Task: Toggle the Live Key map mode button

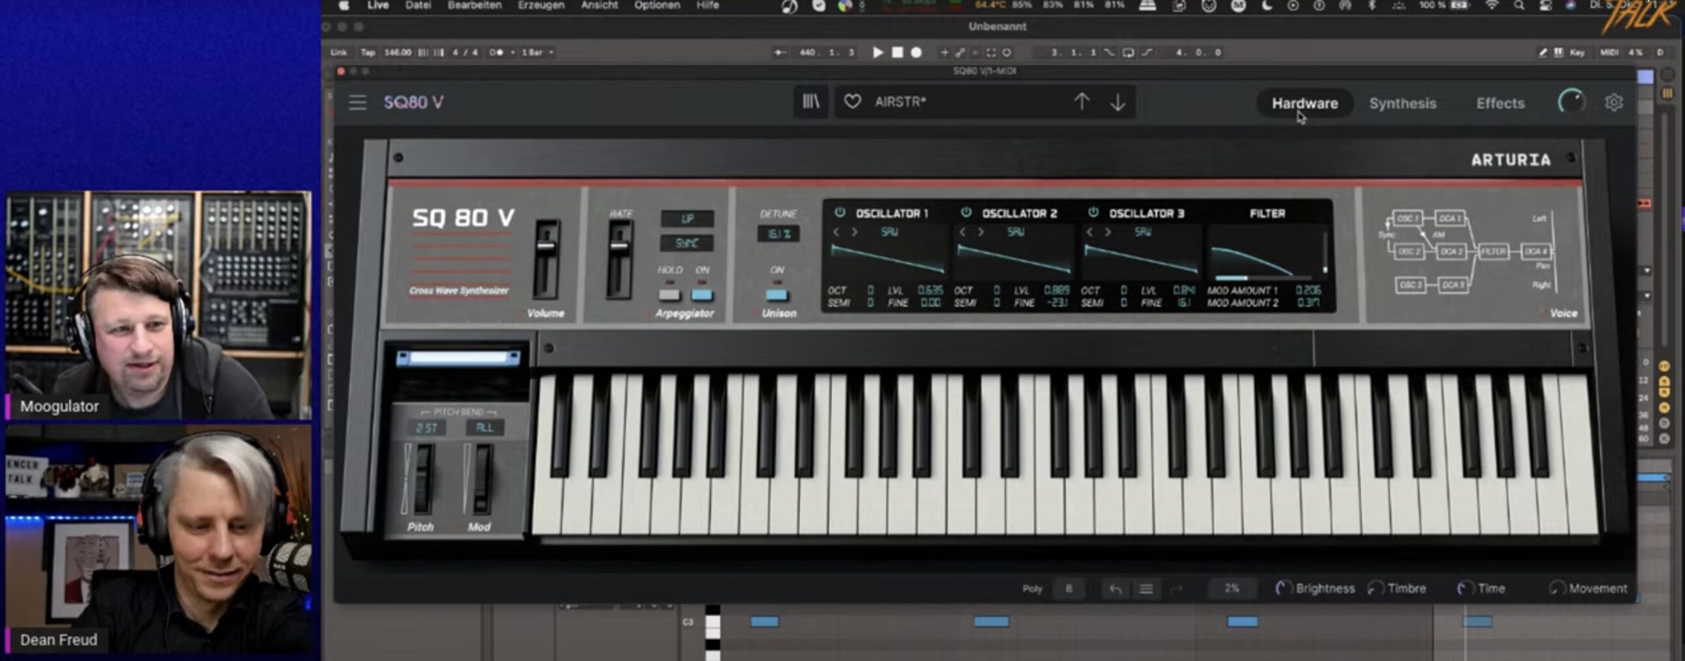Action: tap(1577, 52)
